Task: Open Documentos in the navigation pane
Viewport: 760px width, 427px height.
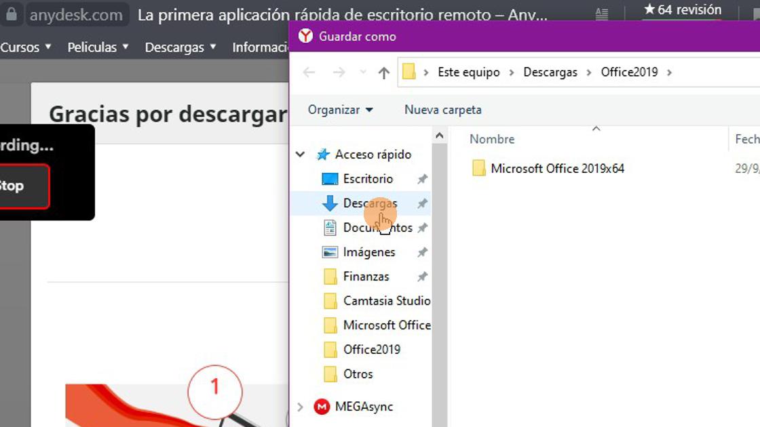Action: 377,228
